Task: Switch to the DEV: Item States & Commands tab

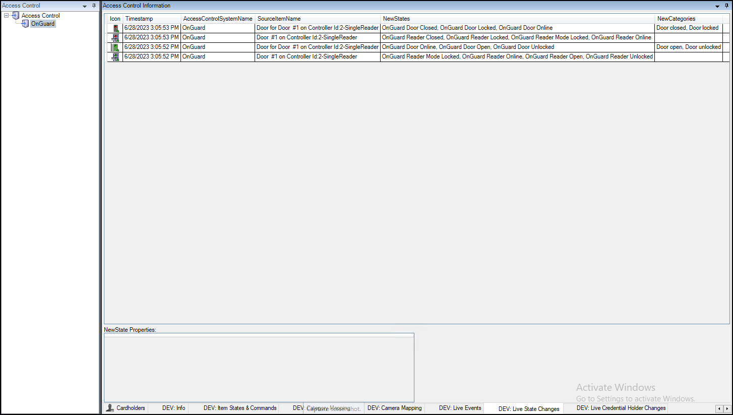Action: click(x=239, y=408)
